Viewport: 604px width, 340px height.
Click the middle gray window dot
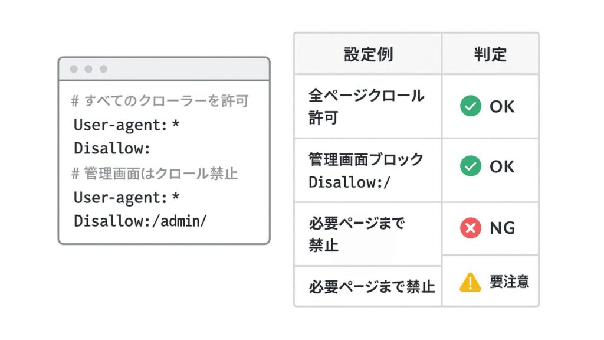(88, 69)
